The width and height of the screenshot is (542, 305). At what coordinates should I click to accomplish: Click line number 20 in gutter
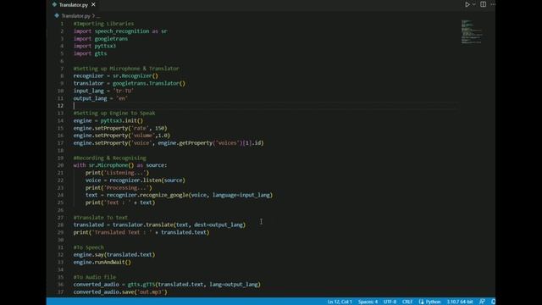point(60,165)
